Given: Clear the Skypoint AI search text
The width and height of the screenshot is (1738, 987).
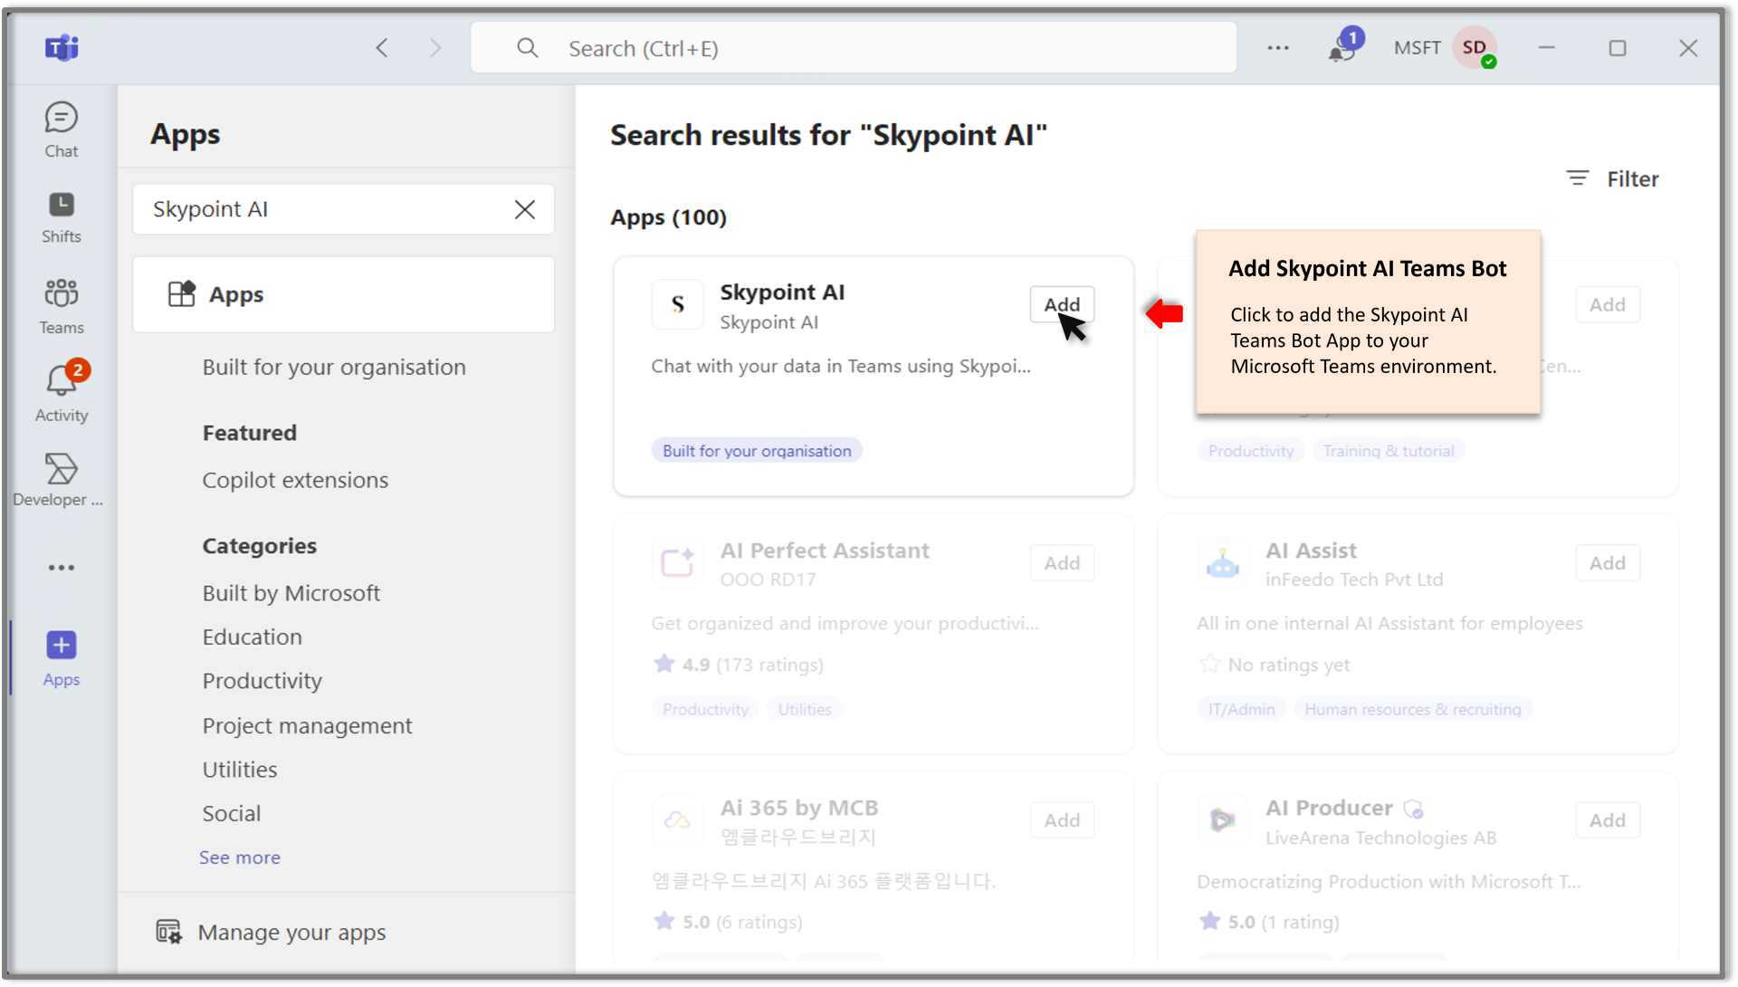Looking at the screenshot, I should [x=525, y=209].
